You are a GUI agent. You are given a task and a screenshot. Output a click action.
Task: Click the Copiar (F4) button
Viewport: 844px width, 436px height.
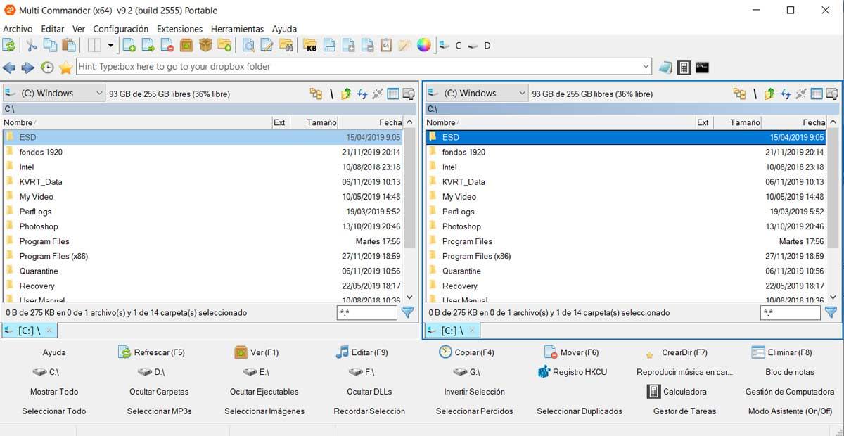click(x=466, y=352)
